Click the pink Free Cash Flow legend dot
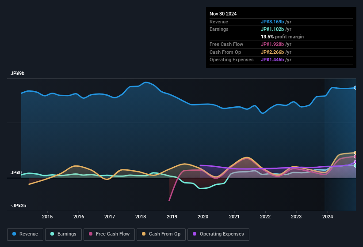The height and width of the screenshot is (247, 363). [91, 234]
